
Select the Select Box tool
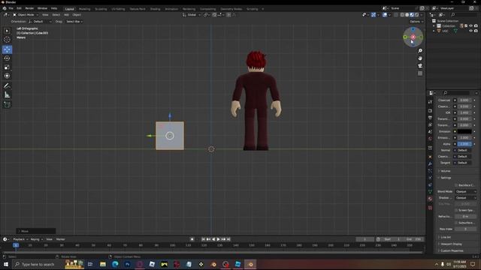click(7, 31)
